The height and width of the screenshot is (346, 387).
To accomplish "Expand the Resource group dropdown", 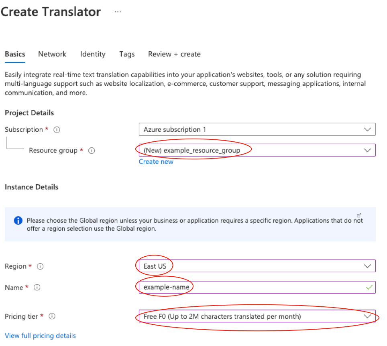I will 257,150.
